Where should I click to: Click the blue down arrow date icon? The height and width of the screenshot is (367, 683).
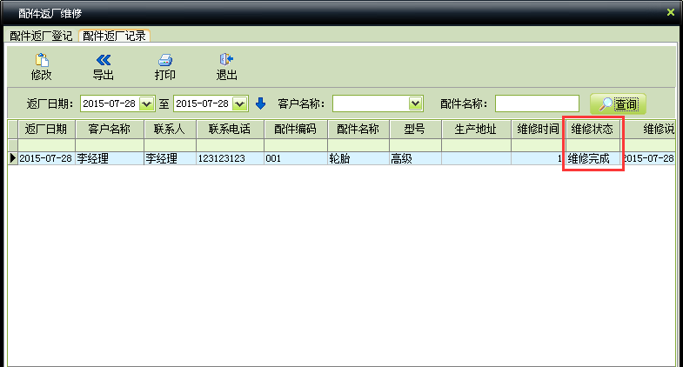(x=260, y=103)
